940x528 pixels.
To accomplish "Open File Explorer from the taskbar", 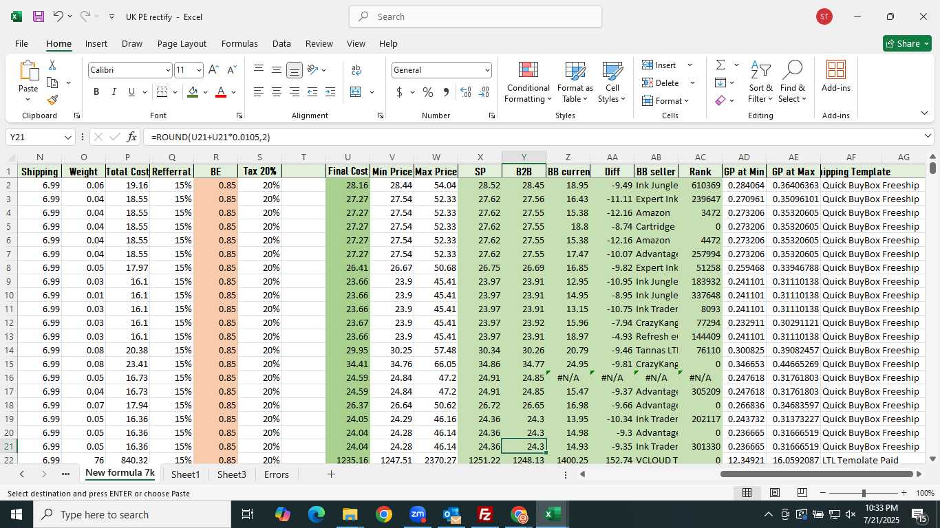I will [x=350, y=514].
